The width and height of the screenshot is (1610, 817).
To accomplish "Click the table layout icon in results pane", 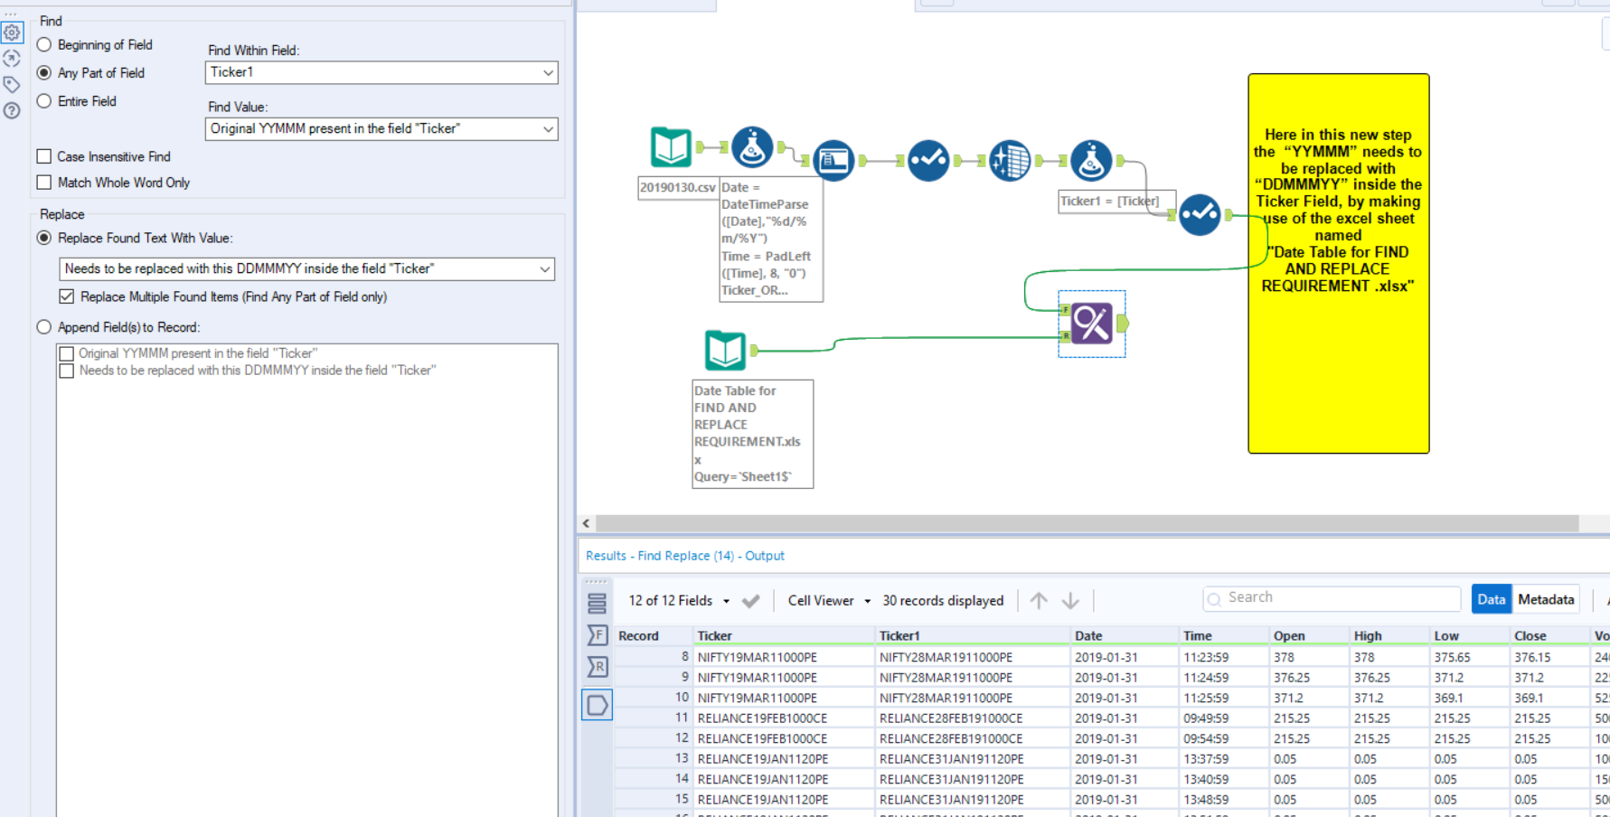I will tap(596, 604).
